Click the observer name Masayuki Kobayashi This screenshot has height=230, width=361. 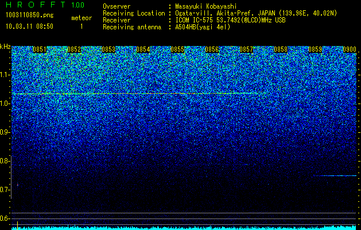pyautogui.click(x=206, y=6)
